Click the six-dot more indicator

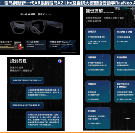(127, 119)
